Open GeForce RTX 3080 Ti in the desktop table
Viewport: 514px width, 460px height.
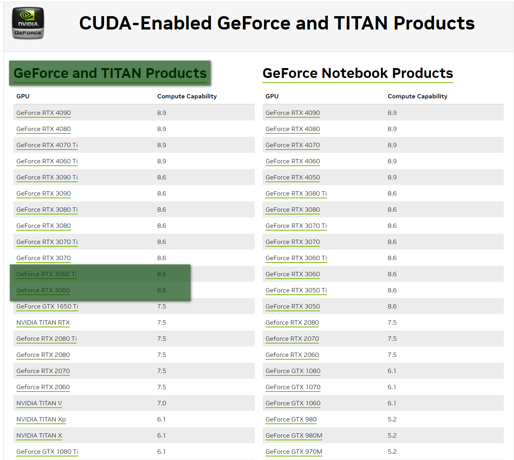(x=47, y=210)
